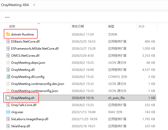
Task: Sort files by the 类型 column header
Action: [111, 26]
